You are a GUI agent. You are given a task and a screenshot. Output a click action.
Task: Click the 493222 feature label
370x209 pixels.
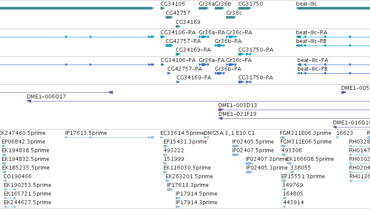[x=174, y=150]
